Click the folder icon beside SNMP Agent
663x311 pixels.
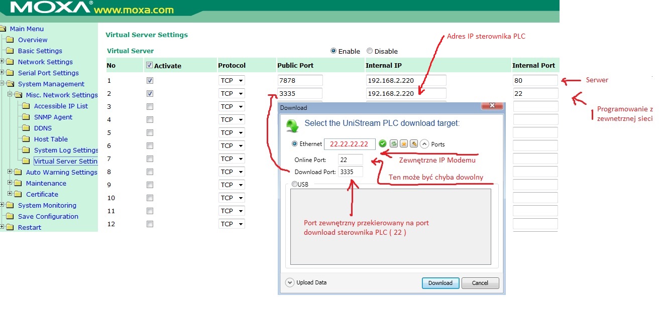[x=26, y=117]
